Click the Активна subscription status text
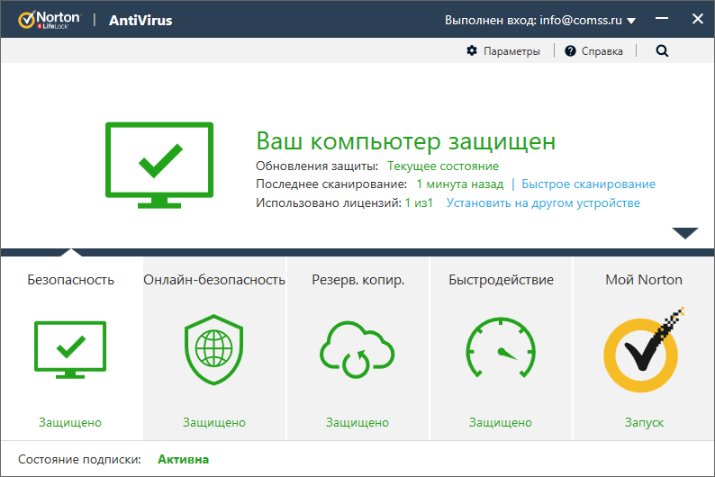 [x=184, y=459]
